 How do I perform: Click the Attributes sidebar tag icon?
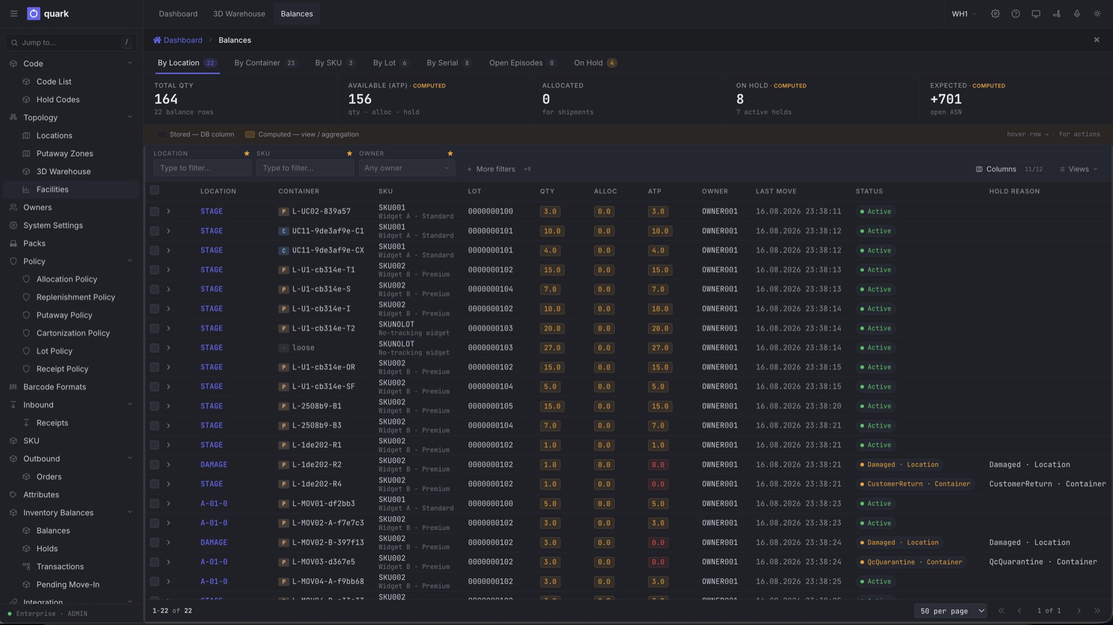13,495
